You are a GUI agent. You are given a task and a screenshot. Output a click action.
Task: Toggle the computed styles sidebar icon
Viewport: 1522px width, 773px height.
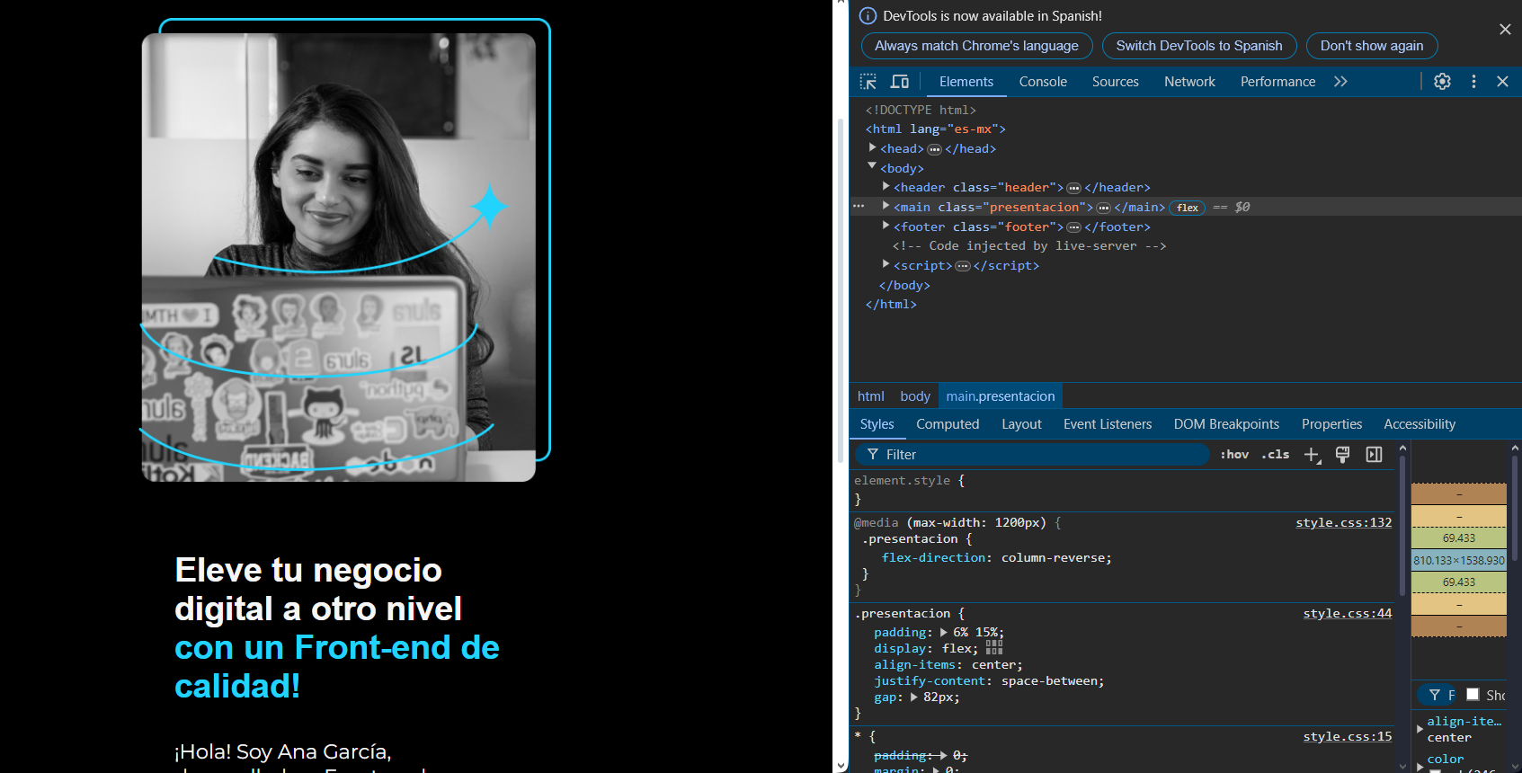coord(1374,455)
